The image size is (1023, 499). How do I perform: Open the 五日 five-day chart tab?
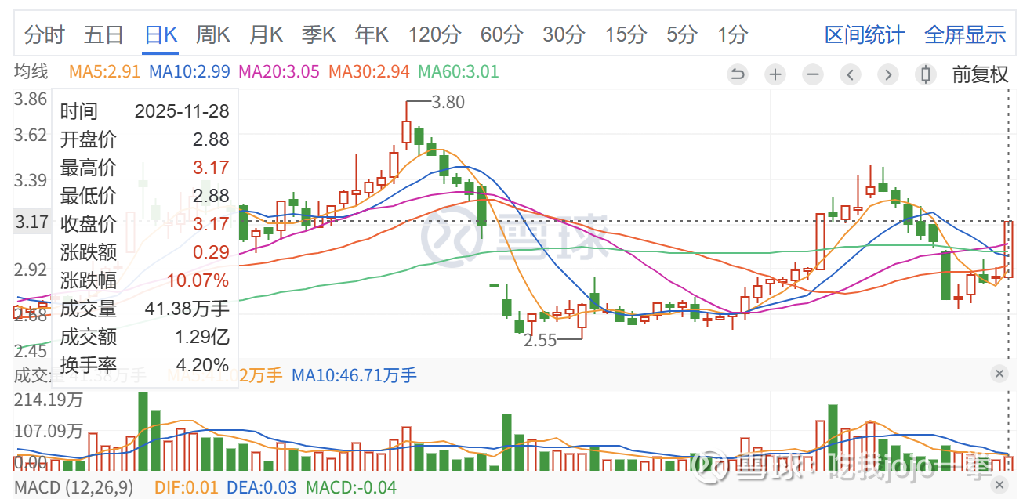click(x=104, y=34)
